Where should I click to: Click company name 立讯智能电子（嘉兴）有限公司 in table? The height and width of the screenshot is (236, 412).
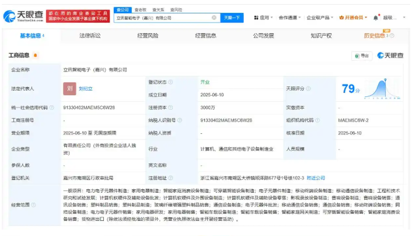pos(95,70)
